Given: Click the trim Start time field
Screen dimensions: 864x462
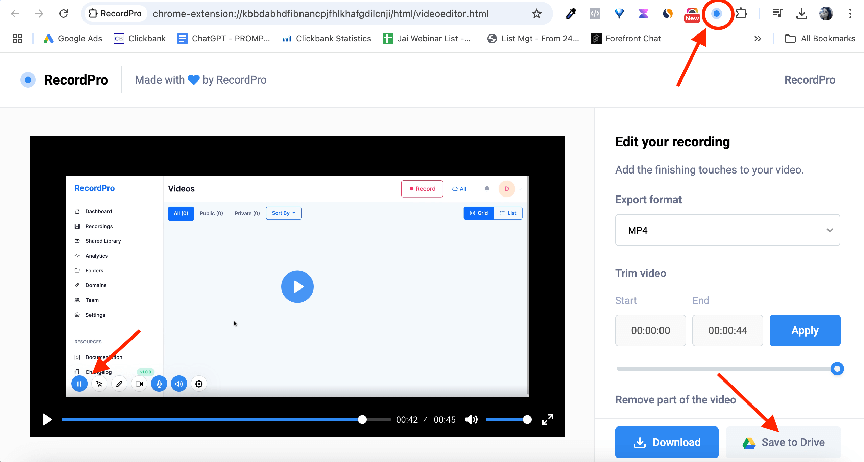Looking at the screenshot, I should click(650, 330).
